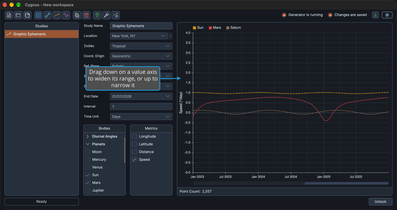Open the Location dropdown showing New York, NY

point(139,36)
